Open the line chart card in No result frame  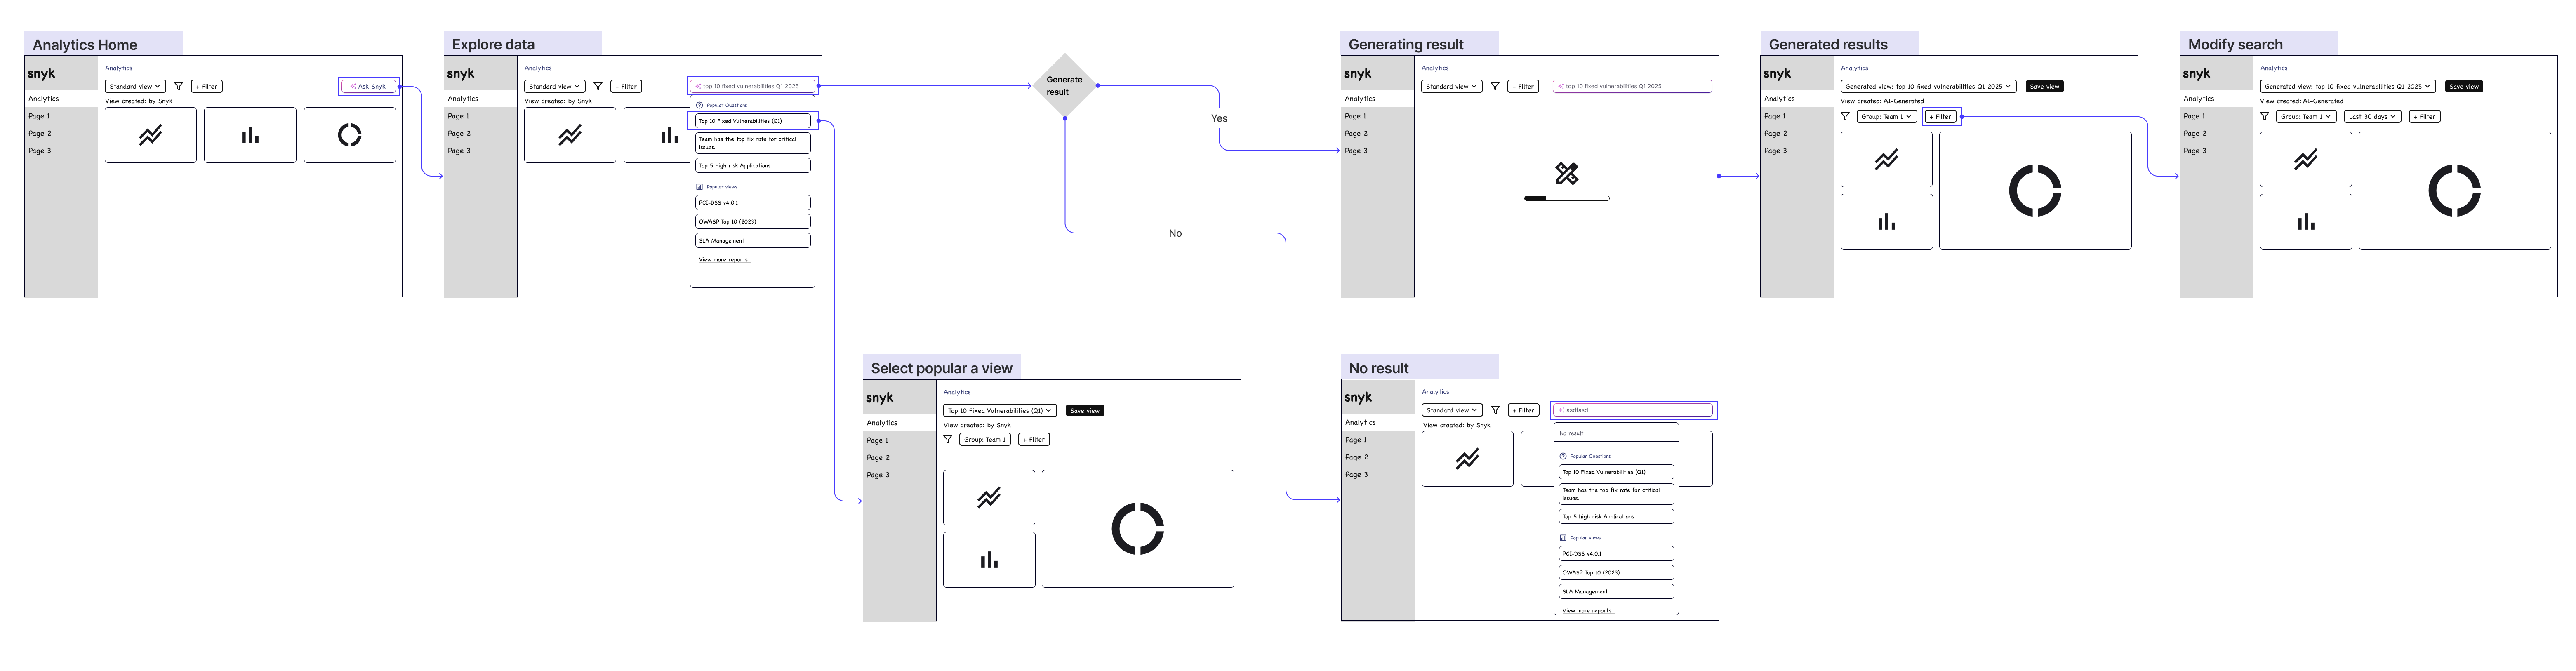pos(1467,459)
